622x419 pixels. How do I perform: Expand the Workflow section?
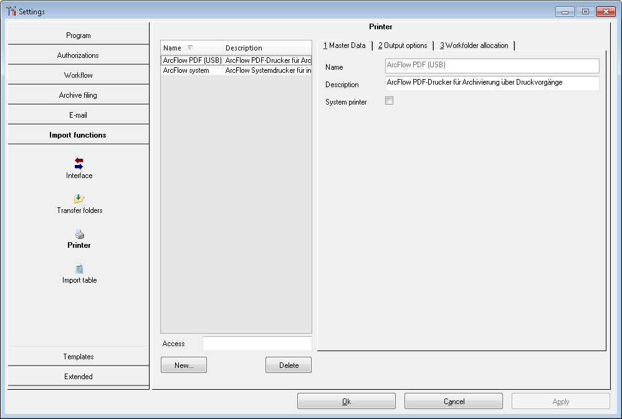pyautogui.click(x=79, y=75)
